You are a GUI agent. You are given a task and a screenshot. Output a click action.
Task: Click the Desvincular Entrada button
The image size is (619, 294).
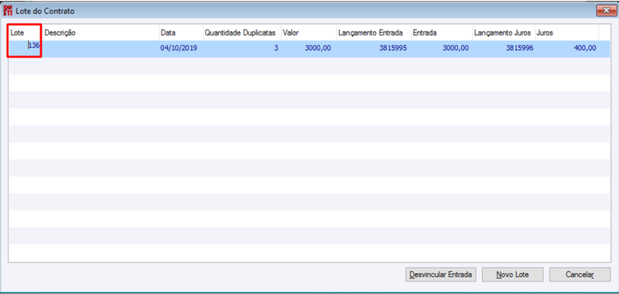point(440,275)
